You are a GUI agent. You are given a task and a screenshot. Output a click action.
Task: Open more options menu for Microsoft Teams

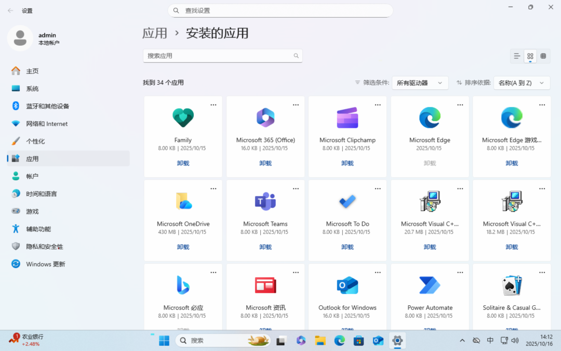point(296,189)
